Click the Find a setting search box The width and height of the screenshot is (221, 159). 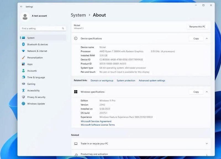(43, 28)
